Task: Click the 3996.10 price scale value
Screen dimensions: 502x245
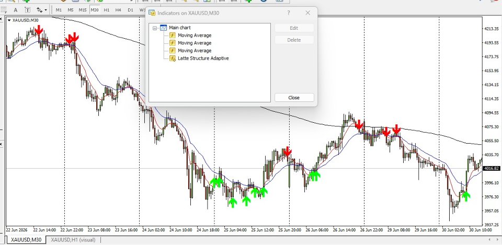Action: [x=492, y=183]
